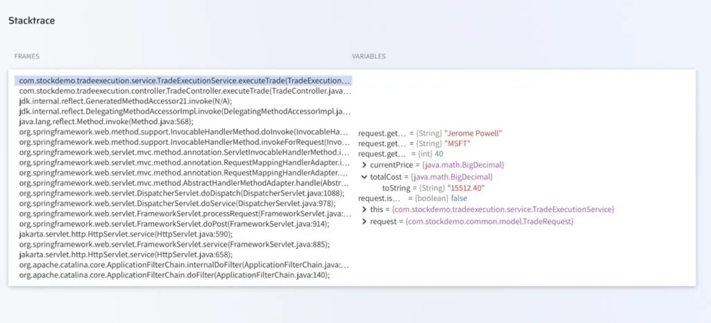This screenshot has width=711, height=323.
Task: Select the AbstractHandlerMethodAdapter.handle frame
Action: pos(185,184)
